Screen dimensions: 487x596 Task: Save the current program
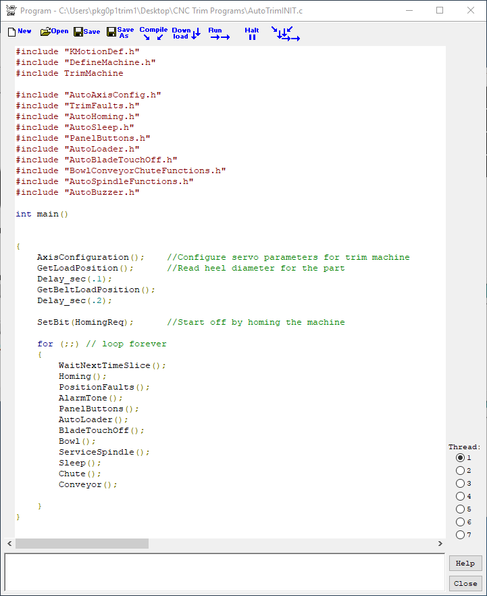(x=86, y=32)
